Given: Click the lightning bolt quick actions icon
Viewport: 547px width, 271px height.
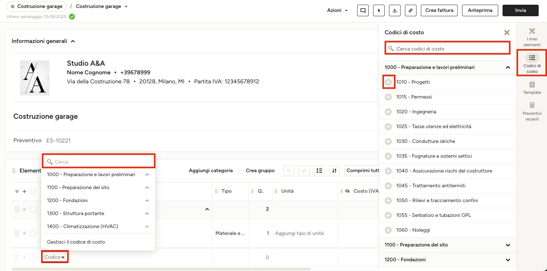Looking at the screenshot, I should [379, 10].
